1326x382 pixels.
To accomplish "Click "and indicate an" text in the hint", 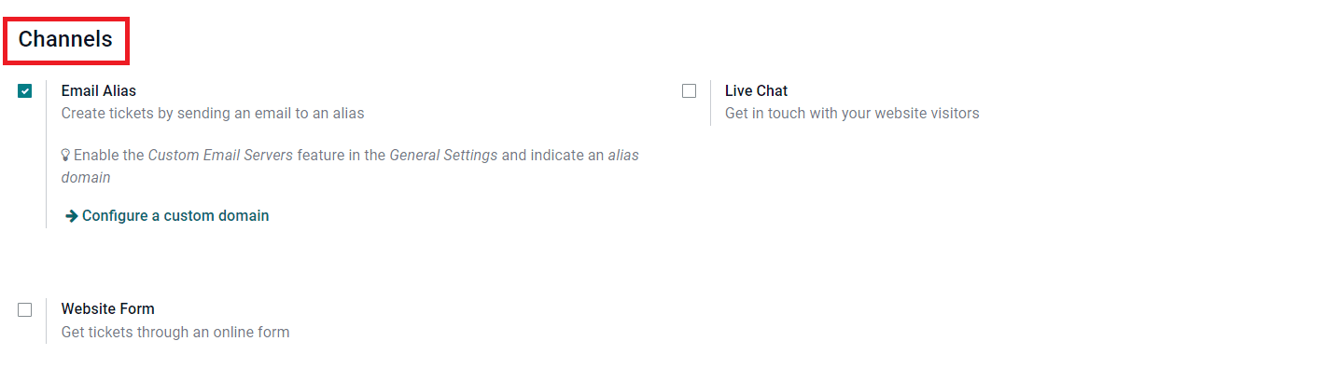I will (552, 156).
